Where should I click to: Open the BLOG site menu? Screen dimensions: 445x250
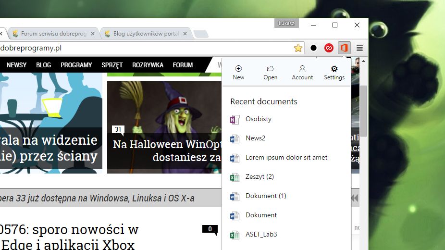(43, 65)
